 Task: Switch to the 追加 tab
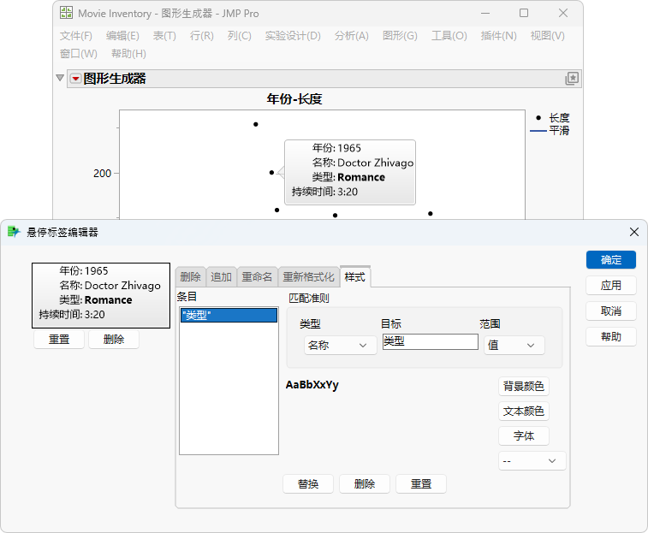[x=221, y=277]
